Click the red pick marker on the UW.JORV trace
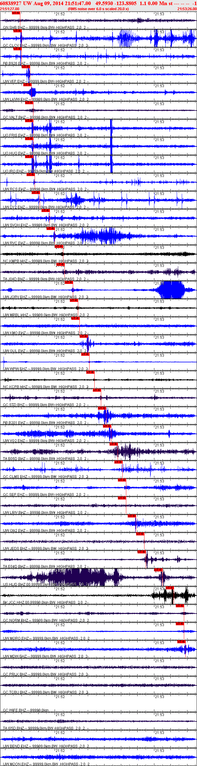Viewport: 197px width, 766px height. coord(69,282)
